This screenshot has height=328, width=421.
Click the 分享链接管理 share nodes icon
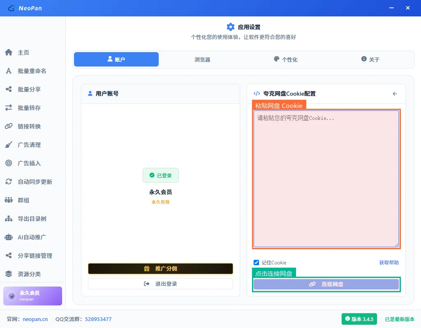point(9,256)
